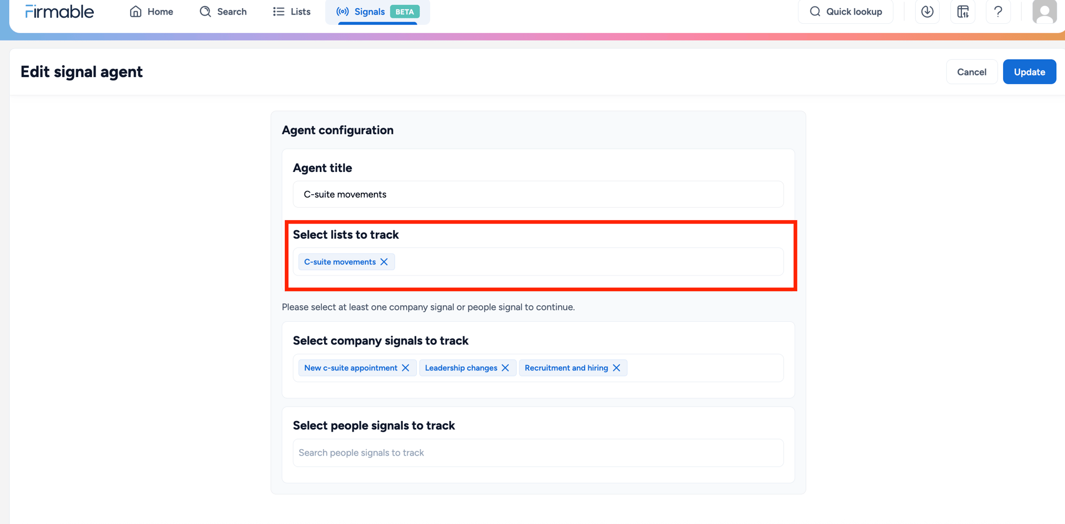Click the Cancel button
The width and height of the screenshot is (1065, 524).
pyautogui.click(x=971, y=72)
